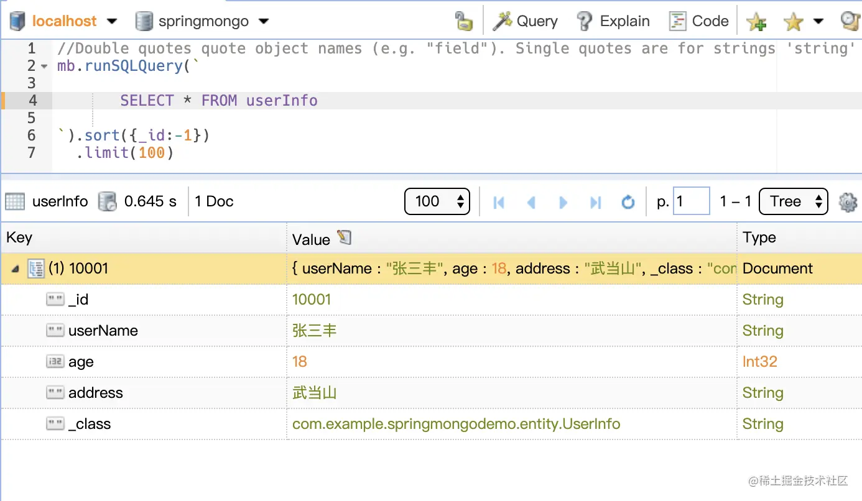Click the userInfo table grid icon
The width and height of the screenshot is (862, 501).
point(15,201)
